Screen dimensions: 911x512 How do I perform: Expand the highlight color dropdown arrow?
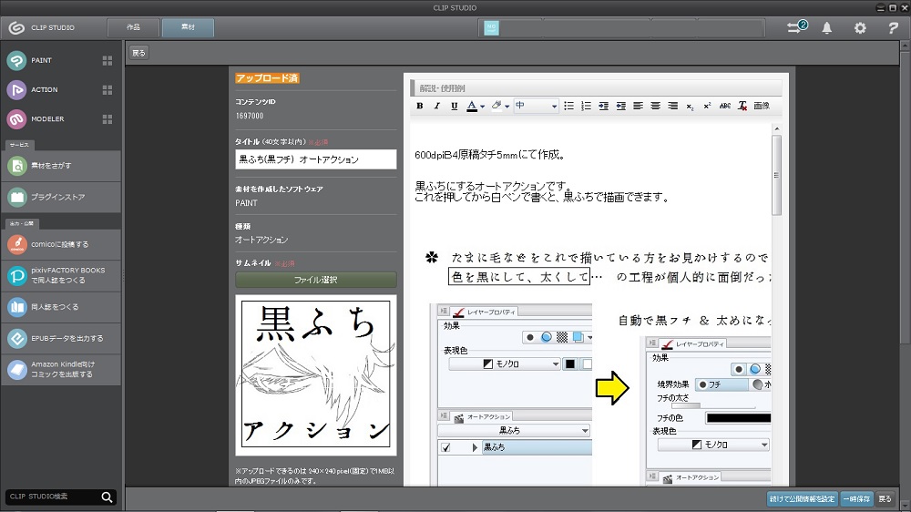tap(507, 107)
